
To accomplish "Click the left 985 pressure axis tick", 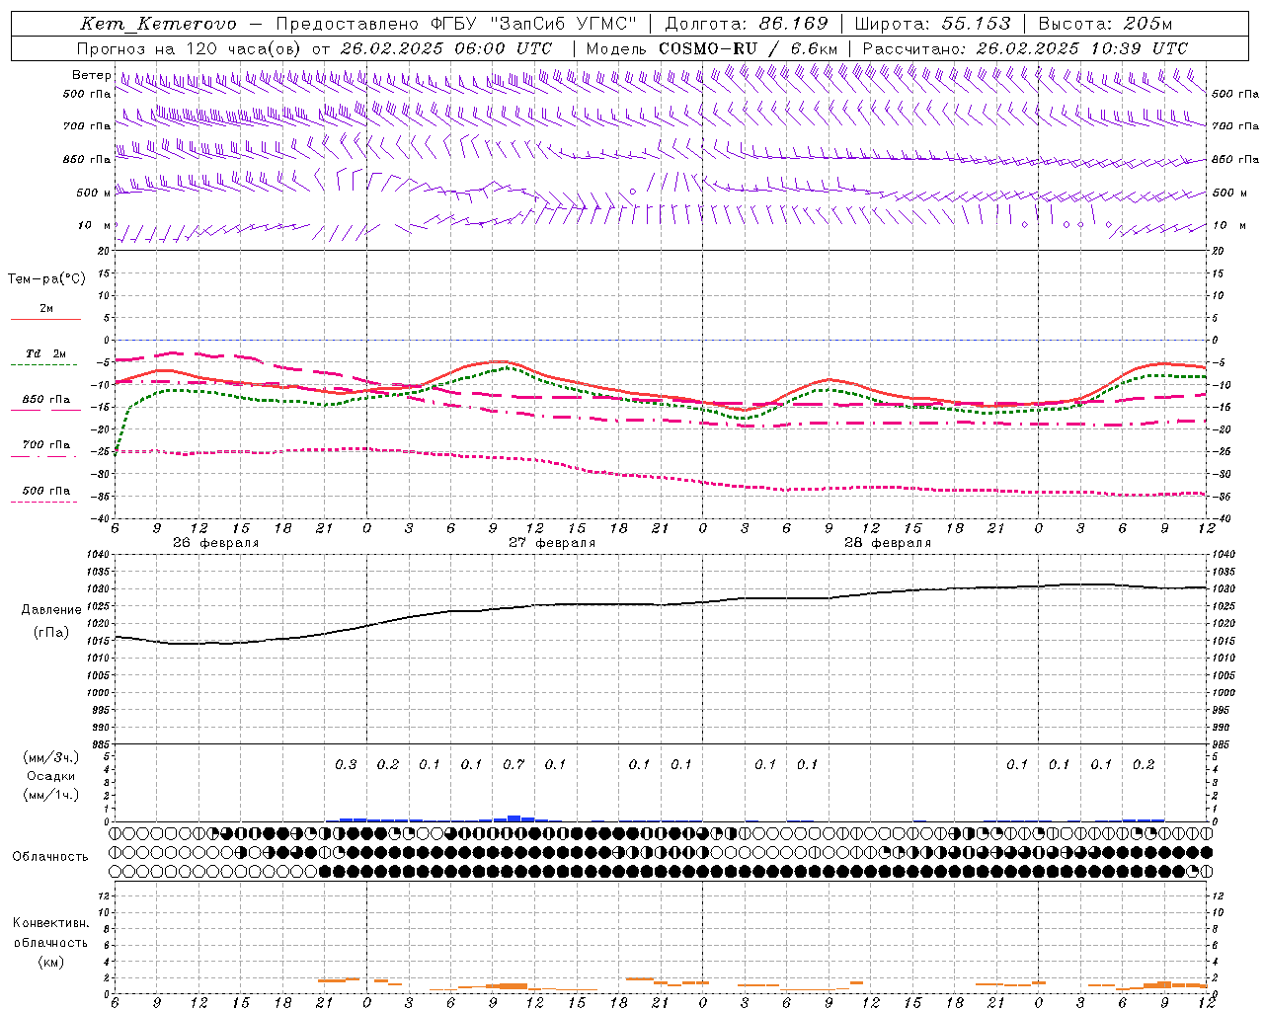I will 99,744.
